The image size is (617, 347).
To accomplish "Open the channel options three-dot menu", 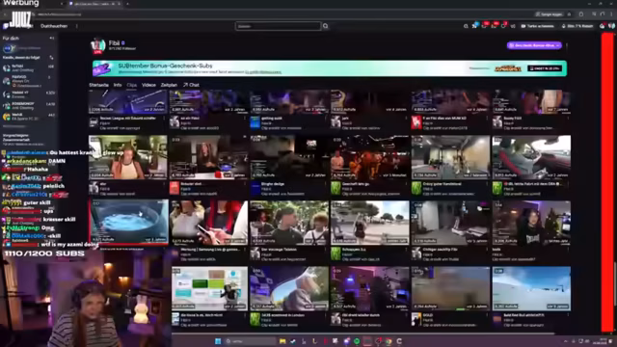I will pos(567,45).
